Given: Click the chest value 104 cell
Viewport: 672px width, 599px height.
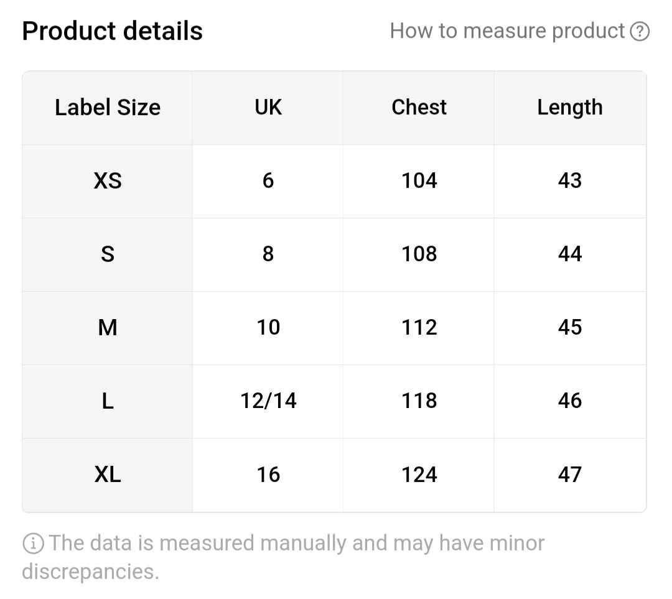Looking at the screenshot, I should (x=419, y=181).
